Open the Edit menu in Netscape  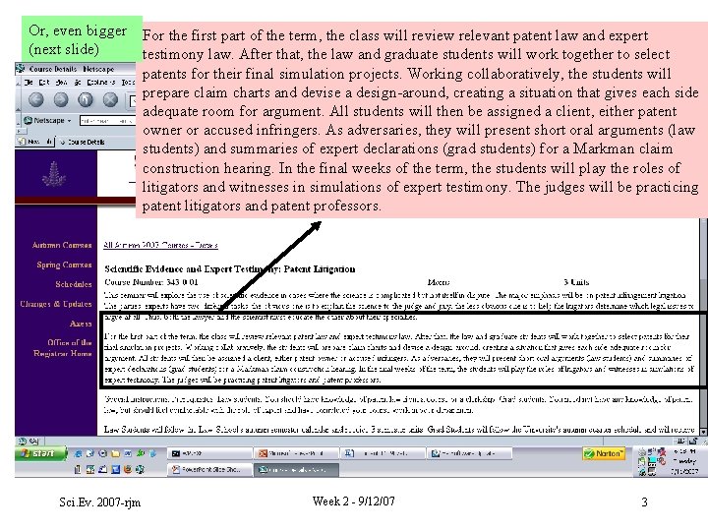44,83
